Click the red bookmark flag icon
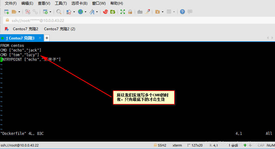The width and height of the screenshot is (275, 149). (7, 29)
